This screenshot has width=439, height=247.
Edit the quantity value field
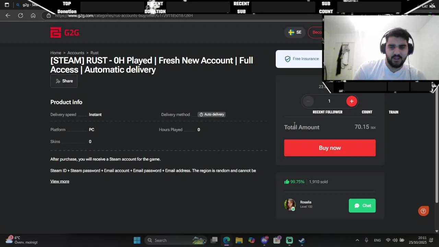(329, 101)
